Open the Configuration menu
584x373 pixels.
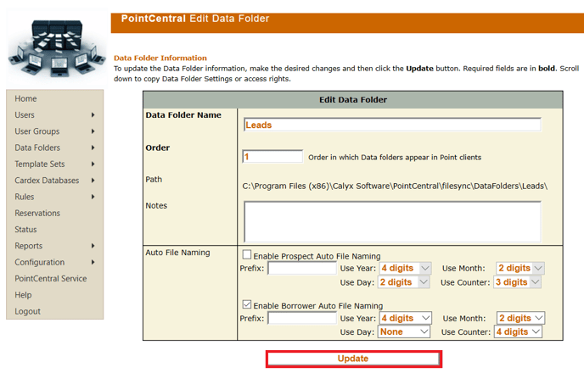click(x=40, y=262)
